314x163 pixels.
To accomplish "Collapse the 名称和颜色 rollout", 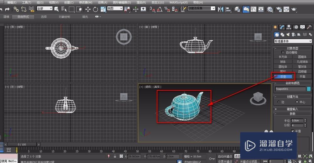I will tap(293, 83).
